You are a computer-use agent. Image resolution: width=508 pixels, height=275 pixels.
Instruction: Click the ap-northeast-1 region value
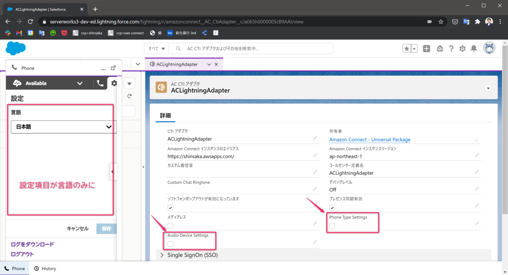coord(345,156)
